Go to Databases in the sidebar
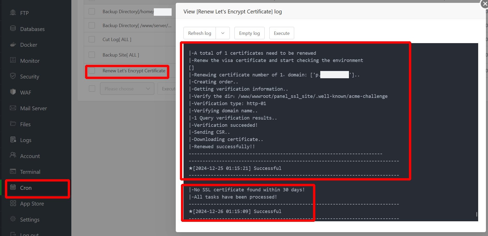Viewport: 488px width, 236px height. (x=32, y=29)
